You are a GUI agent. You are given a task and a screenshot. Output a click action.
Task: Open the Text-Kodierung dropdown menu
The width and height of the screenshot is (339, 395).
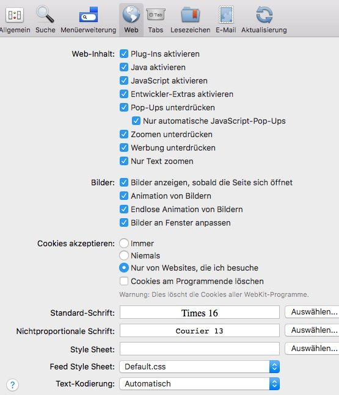[x=199, y=383]
